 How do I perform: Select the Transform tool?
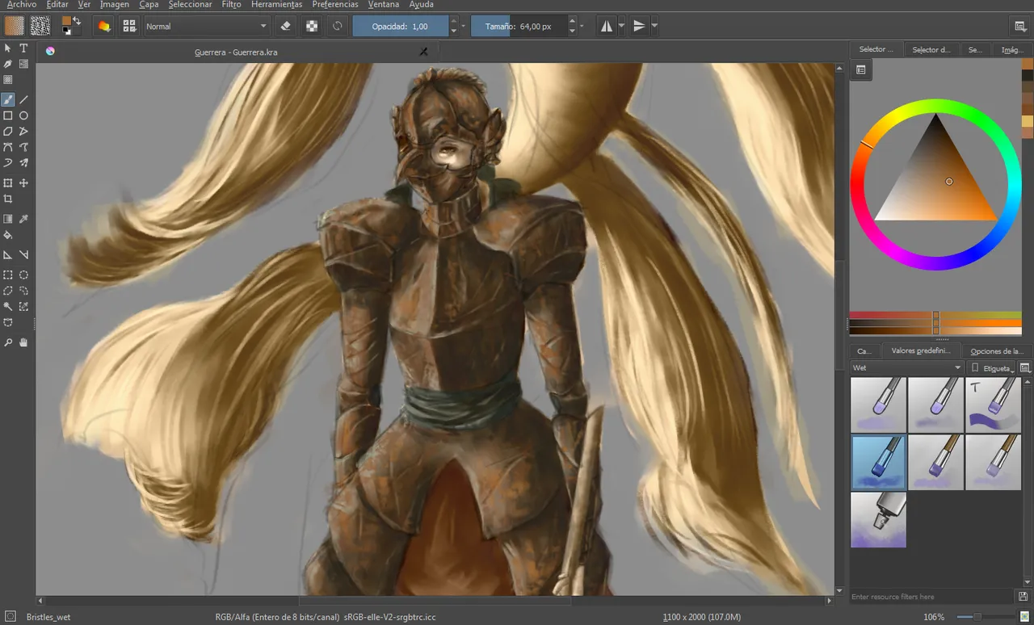tap(8, 183)
